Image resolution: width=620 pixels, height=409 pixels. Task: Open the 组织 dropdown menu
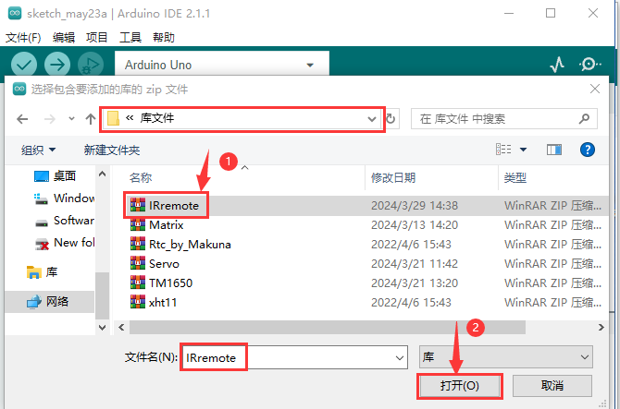coord(38,150)
